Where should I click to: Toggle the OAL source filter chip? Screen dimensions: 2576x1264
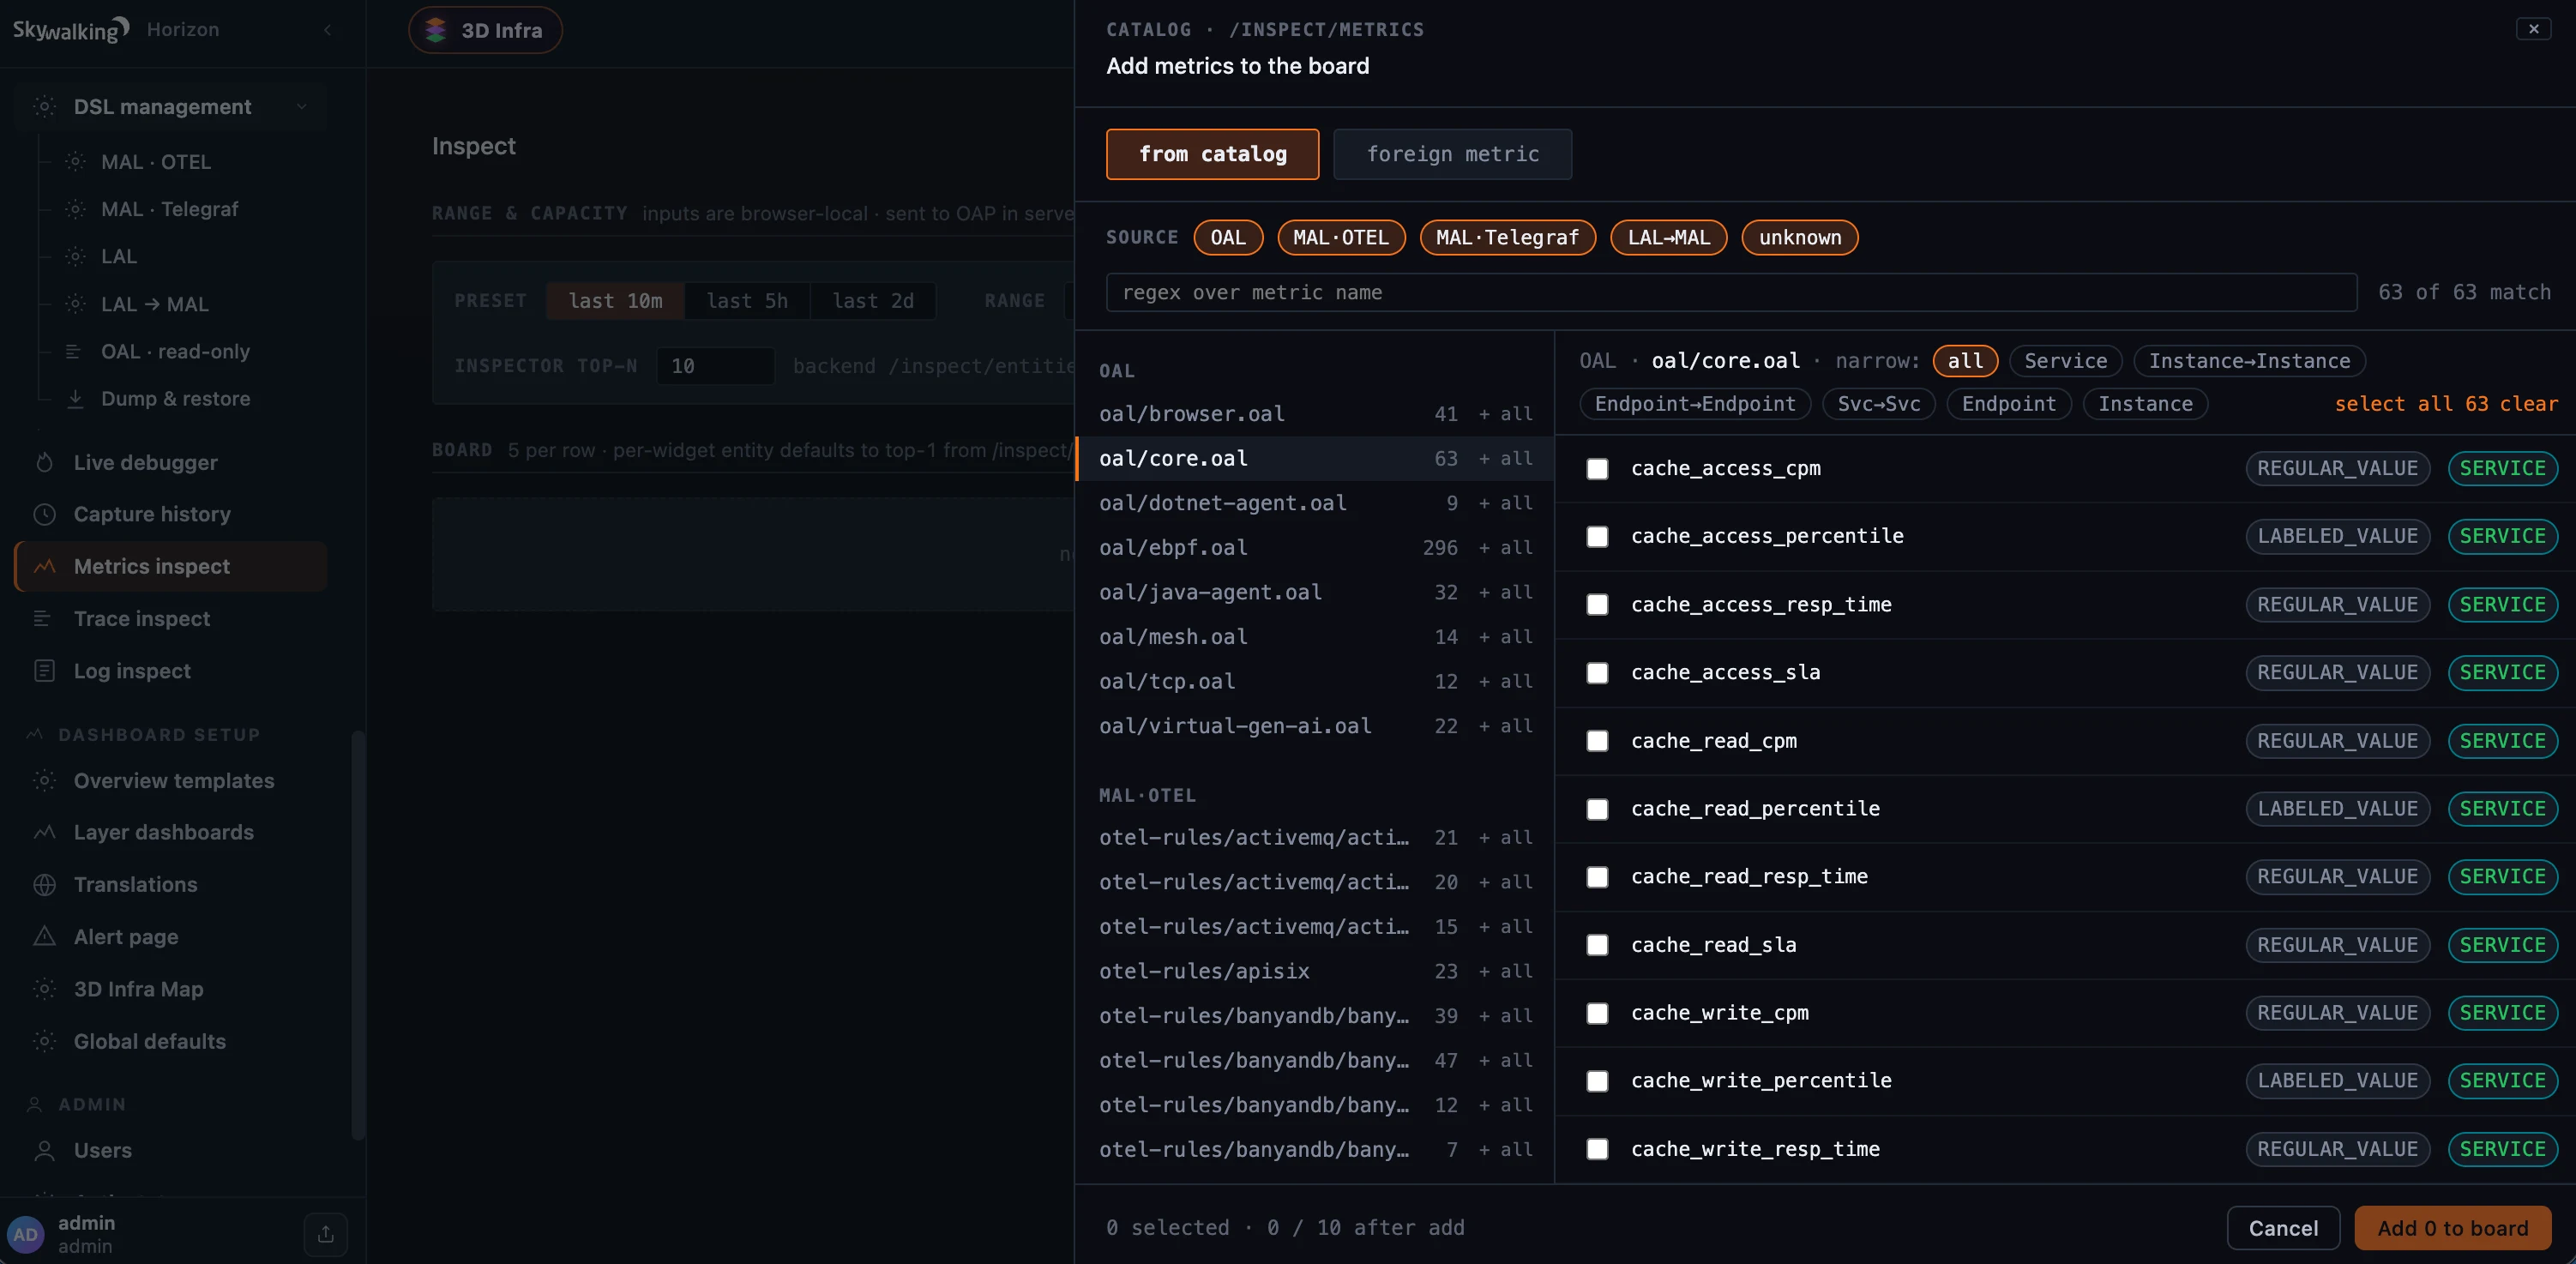coord(1228,237)
